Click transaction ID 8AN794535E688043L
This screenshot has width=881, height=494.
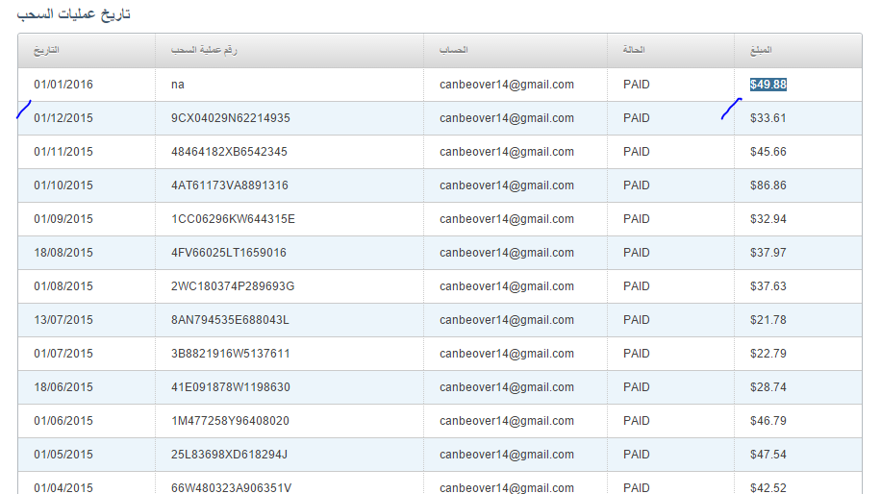[x=230, y=320]
